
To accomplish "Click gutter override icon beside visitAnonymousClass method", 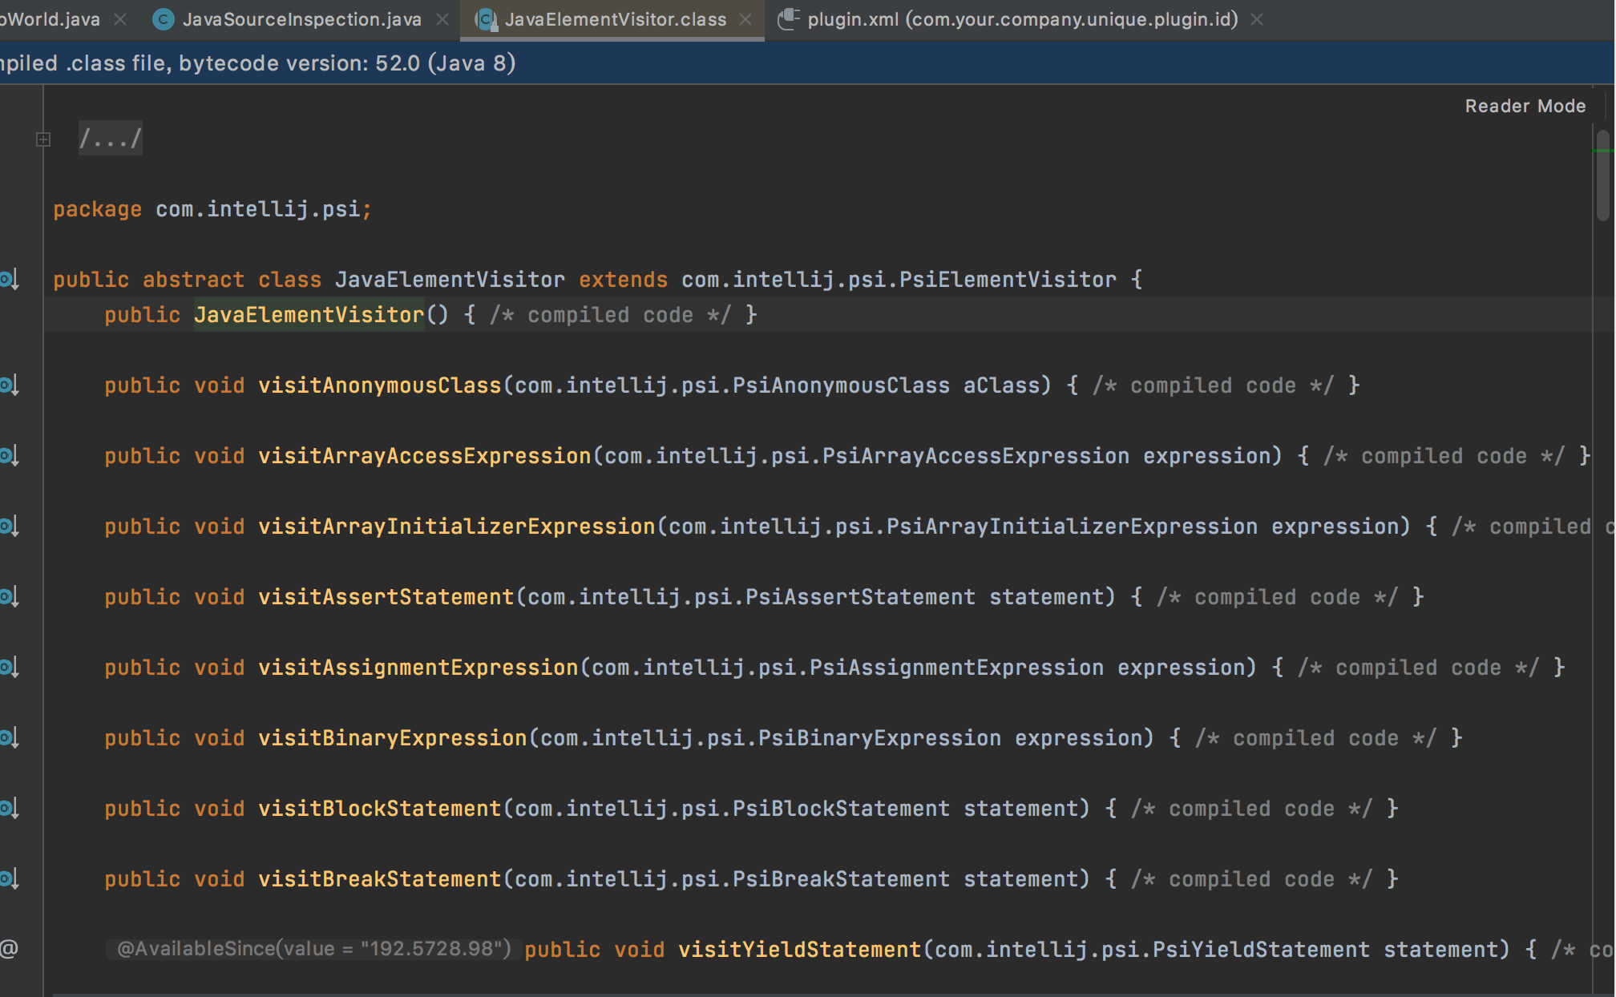I will click(x=9, y=385).
